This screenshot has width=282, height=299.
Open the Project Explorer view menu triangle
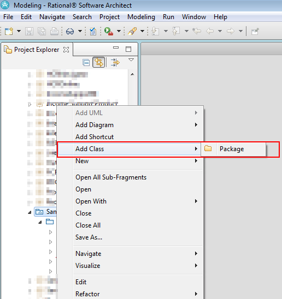(131, 60)
